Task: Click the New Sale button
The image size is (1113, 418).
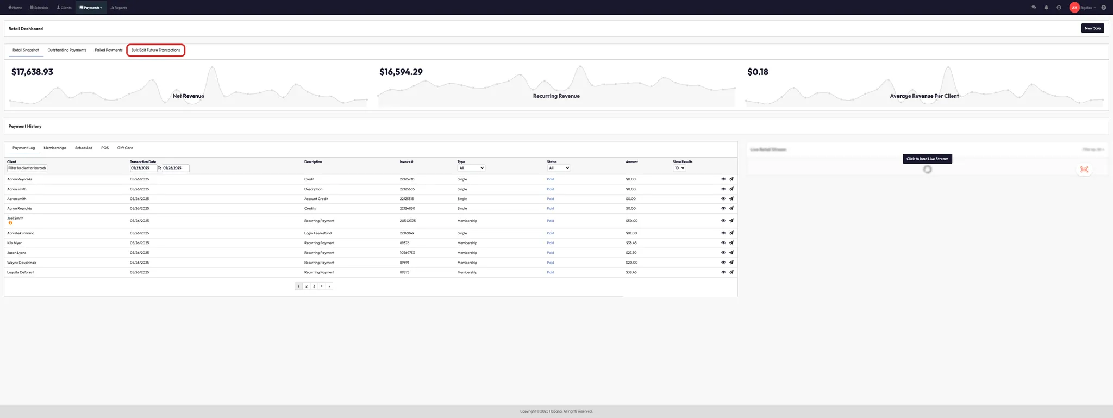Action: point(1092,28)
